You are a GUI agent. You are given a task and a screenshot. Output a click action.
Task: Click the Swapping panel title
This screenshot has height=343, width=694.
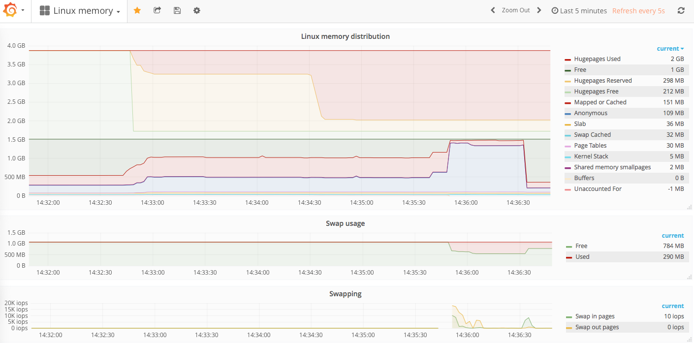pyautogui.click(x=346, y=294)
